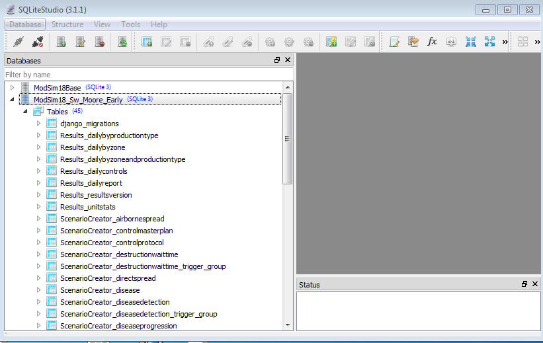Screen dimensions: 543x343
Task: Expand the Results_dailycontrols table
Action: pyautogui.click(x=38, y=171)
